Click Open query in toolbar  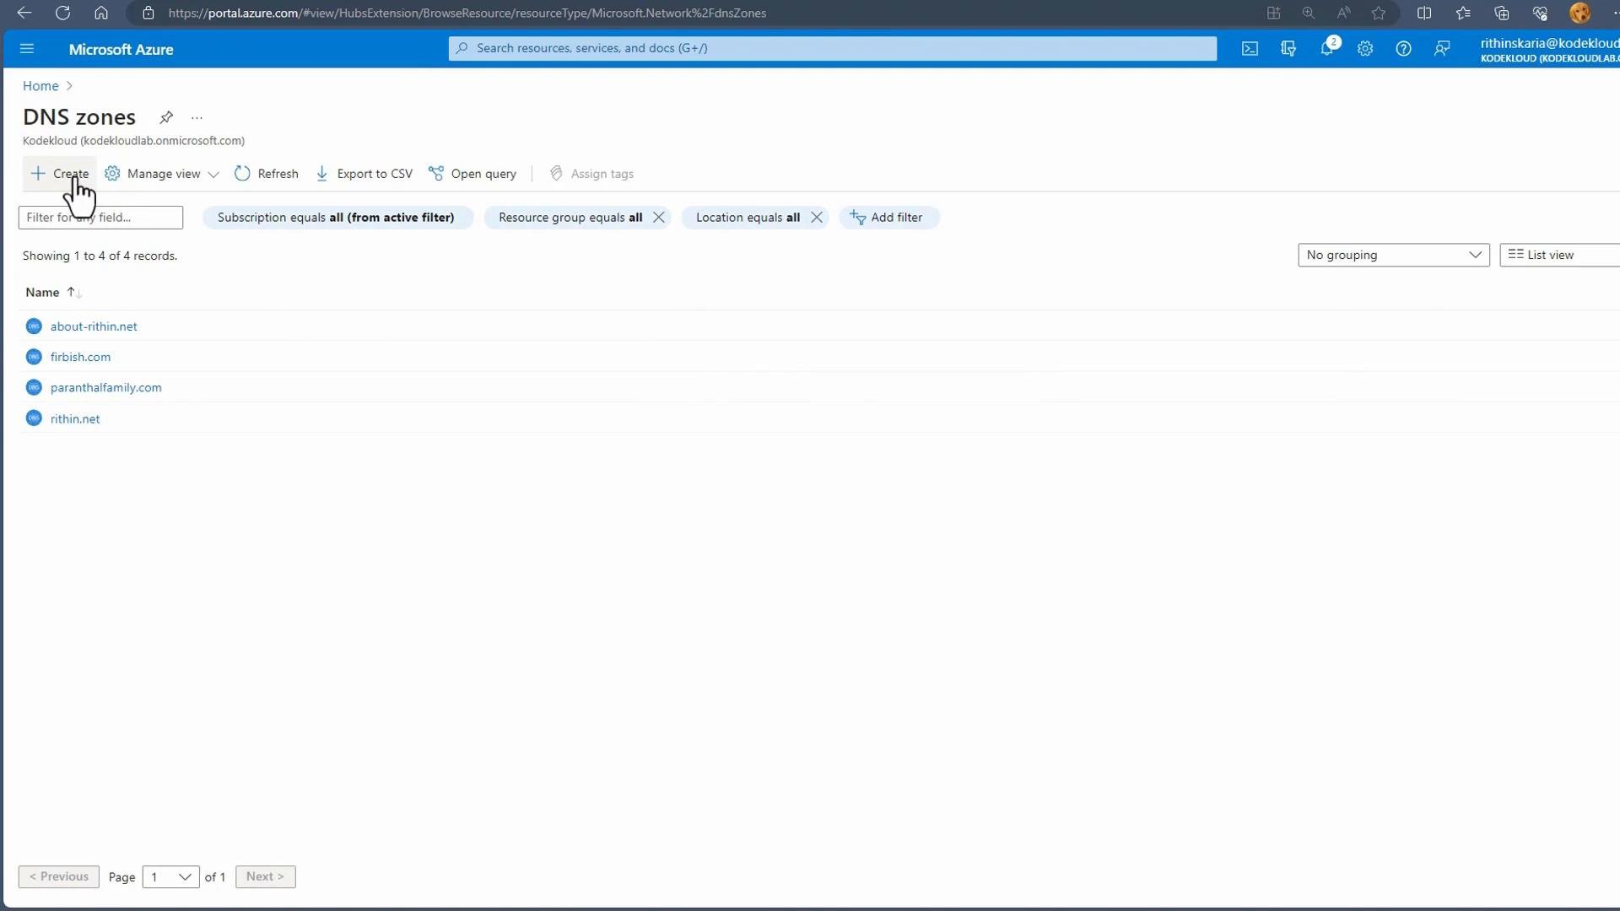472,174
